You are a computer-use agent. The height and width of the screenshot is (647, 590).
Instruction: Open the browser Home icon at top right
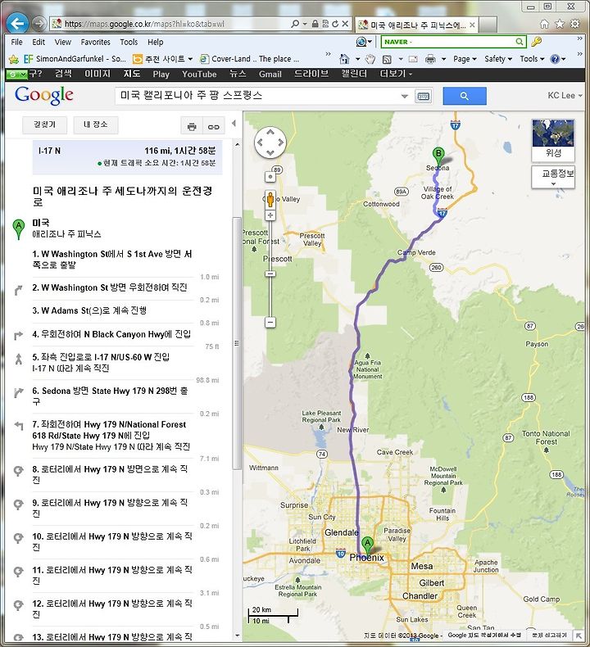545,24
